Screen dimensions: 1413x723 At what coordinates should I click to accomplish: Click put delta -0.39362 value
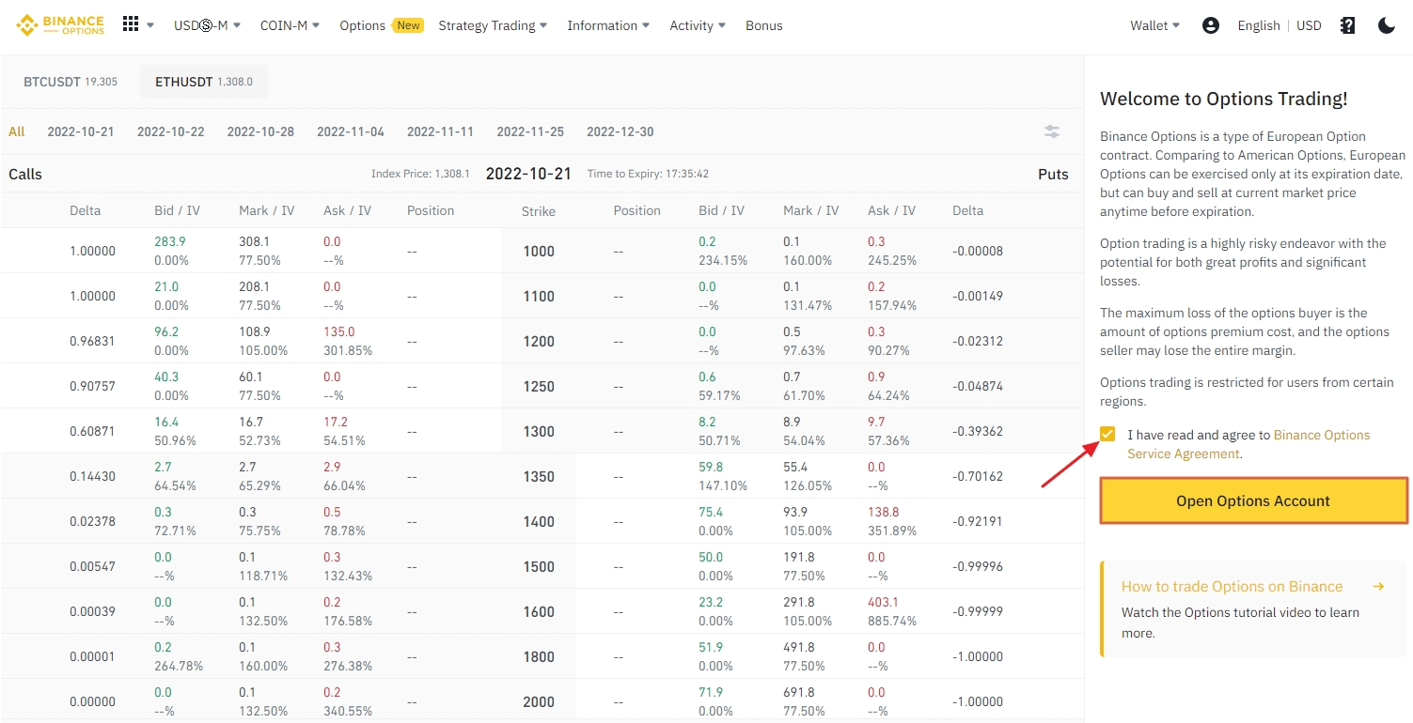pyautogui.click(x=978, y=431)
